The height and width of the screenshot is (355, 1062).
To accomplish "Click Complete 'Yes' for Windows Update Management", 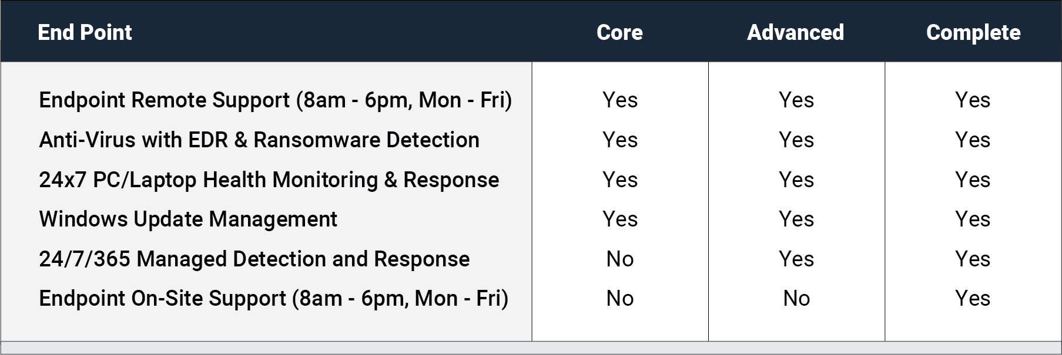I will (x=973, y=219).
